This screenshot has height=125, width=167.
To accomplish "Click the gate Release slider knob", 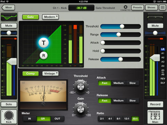I will click(121, 59).
